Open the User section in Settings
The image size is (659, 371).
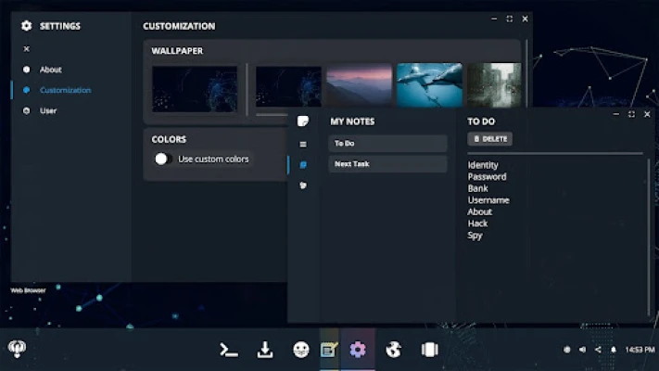pyautogui.click(x=48, y=110)
